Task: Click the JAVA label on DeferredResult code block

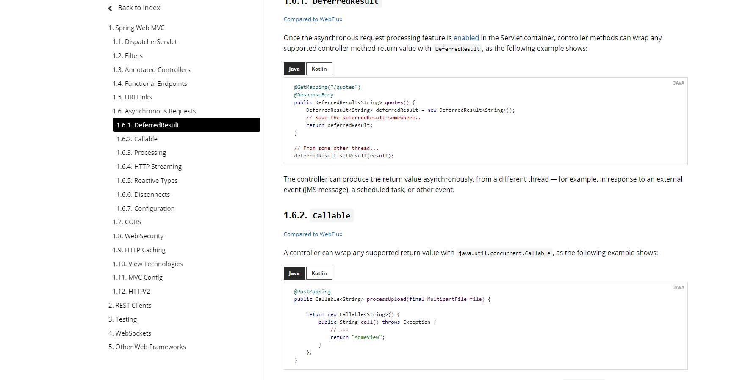Action: [x=679, y=83]
